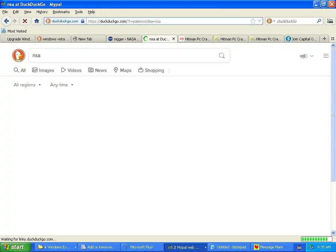The image size is (336, 252).
Task: Click the DuckDuckGo duck logo
Action: click(19, 55)
